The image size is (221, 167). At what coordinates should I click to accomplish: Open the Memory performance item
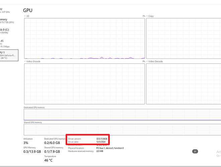point(7,21)
